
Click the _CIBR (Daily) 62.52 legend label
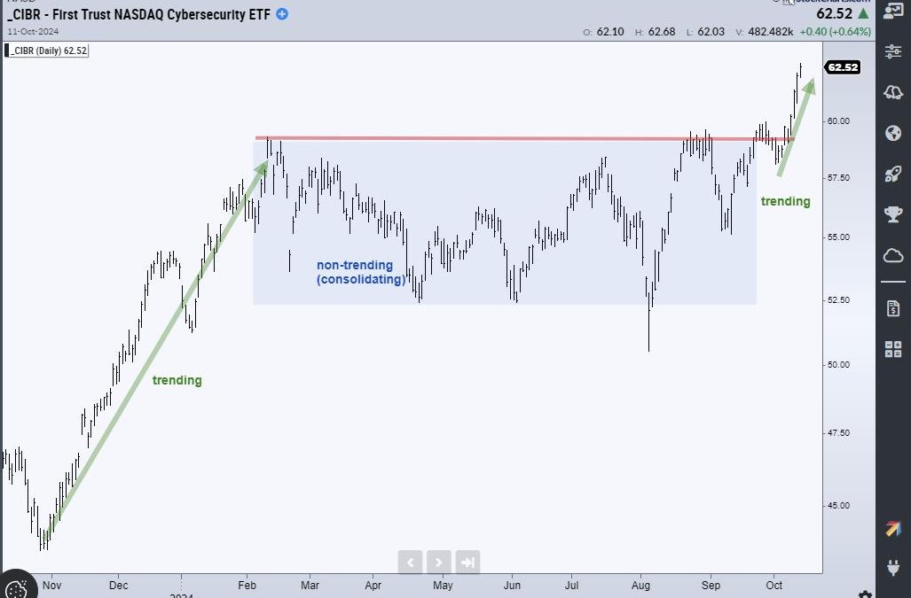click(x=46, y=50)
